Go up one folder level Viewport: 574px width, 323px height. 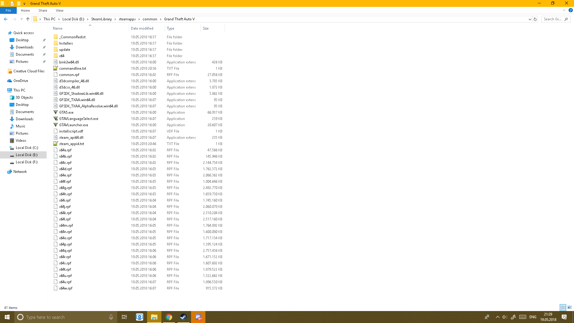tap(28, 19)
